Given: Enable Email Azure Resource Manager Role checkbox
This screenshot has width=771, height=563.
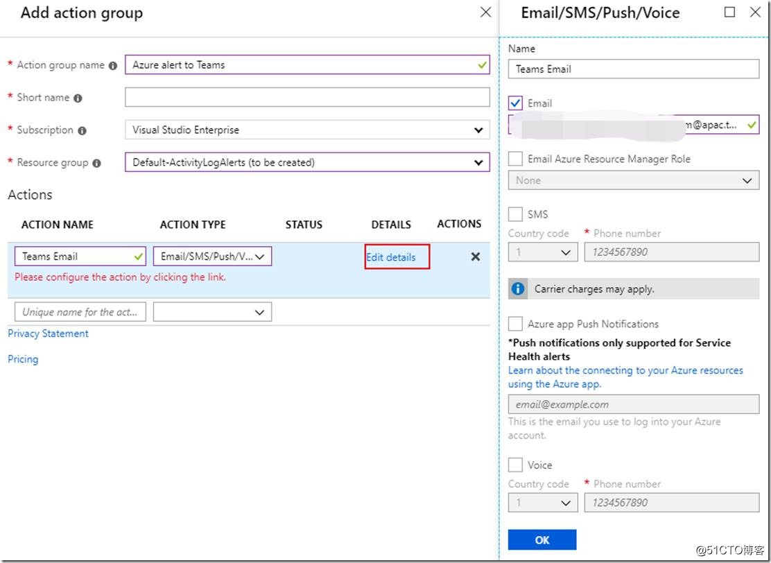Looking at the screenshot, I should (x=515, y=159).
